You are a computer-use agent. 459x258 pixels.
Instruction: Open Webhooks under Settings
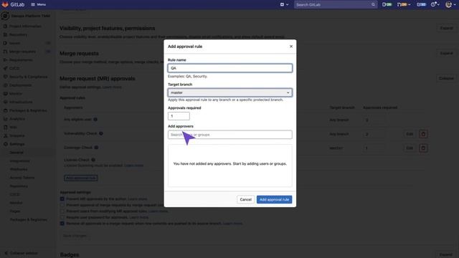pyautogui.click(x=19, y=169)
